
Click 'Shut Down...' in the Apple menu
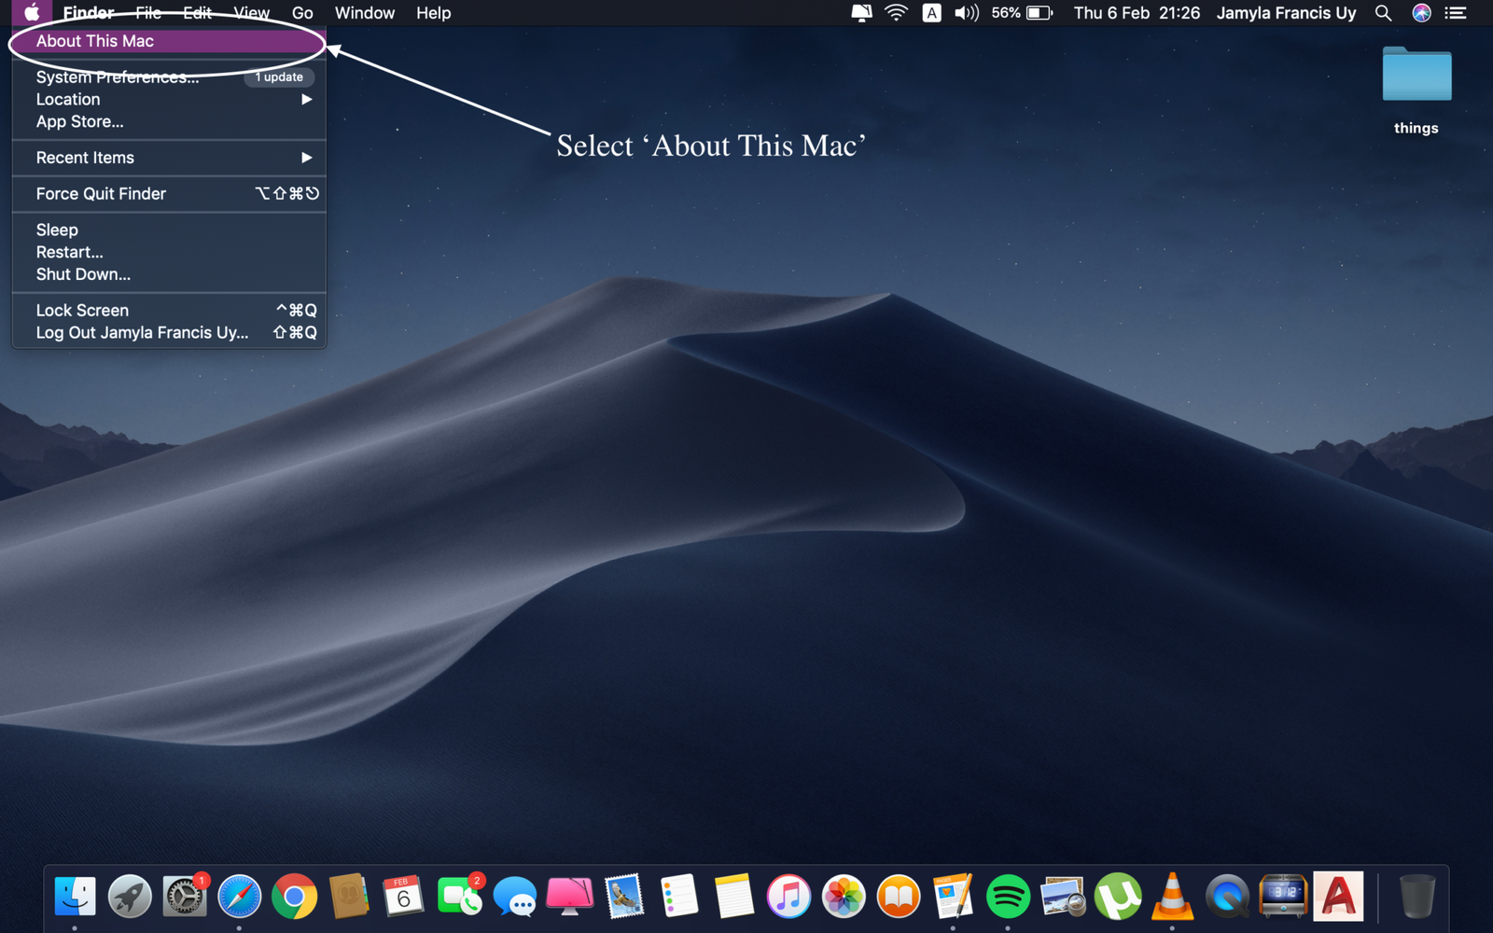83,274
